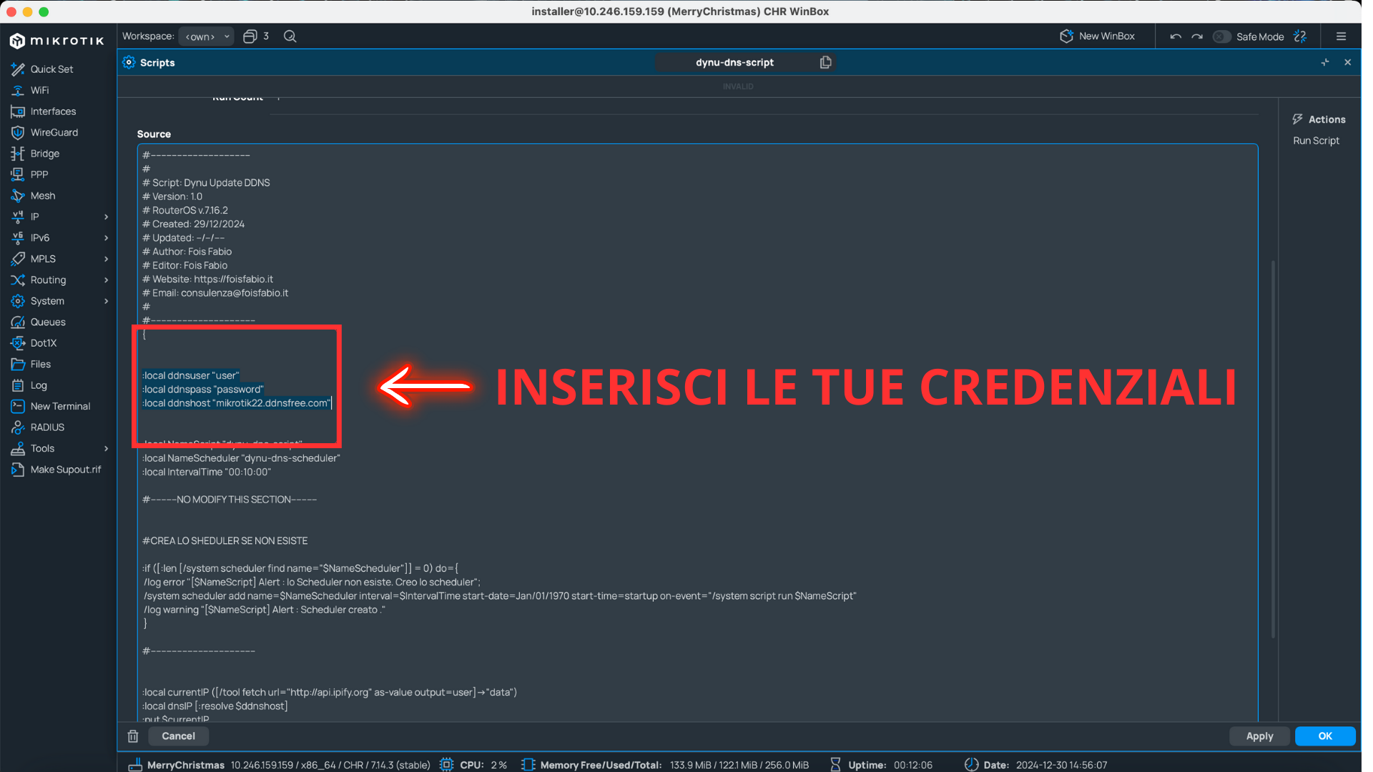Click the undo arrow
Viewport: 1373px width, 772px height.
[1176, 36]
